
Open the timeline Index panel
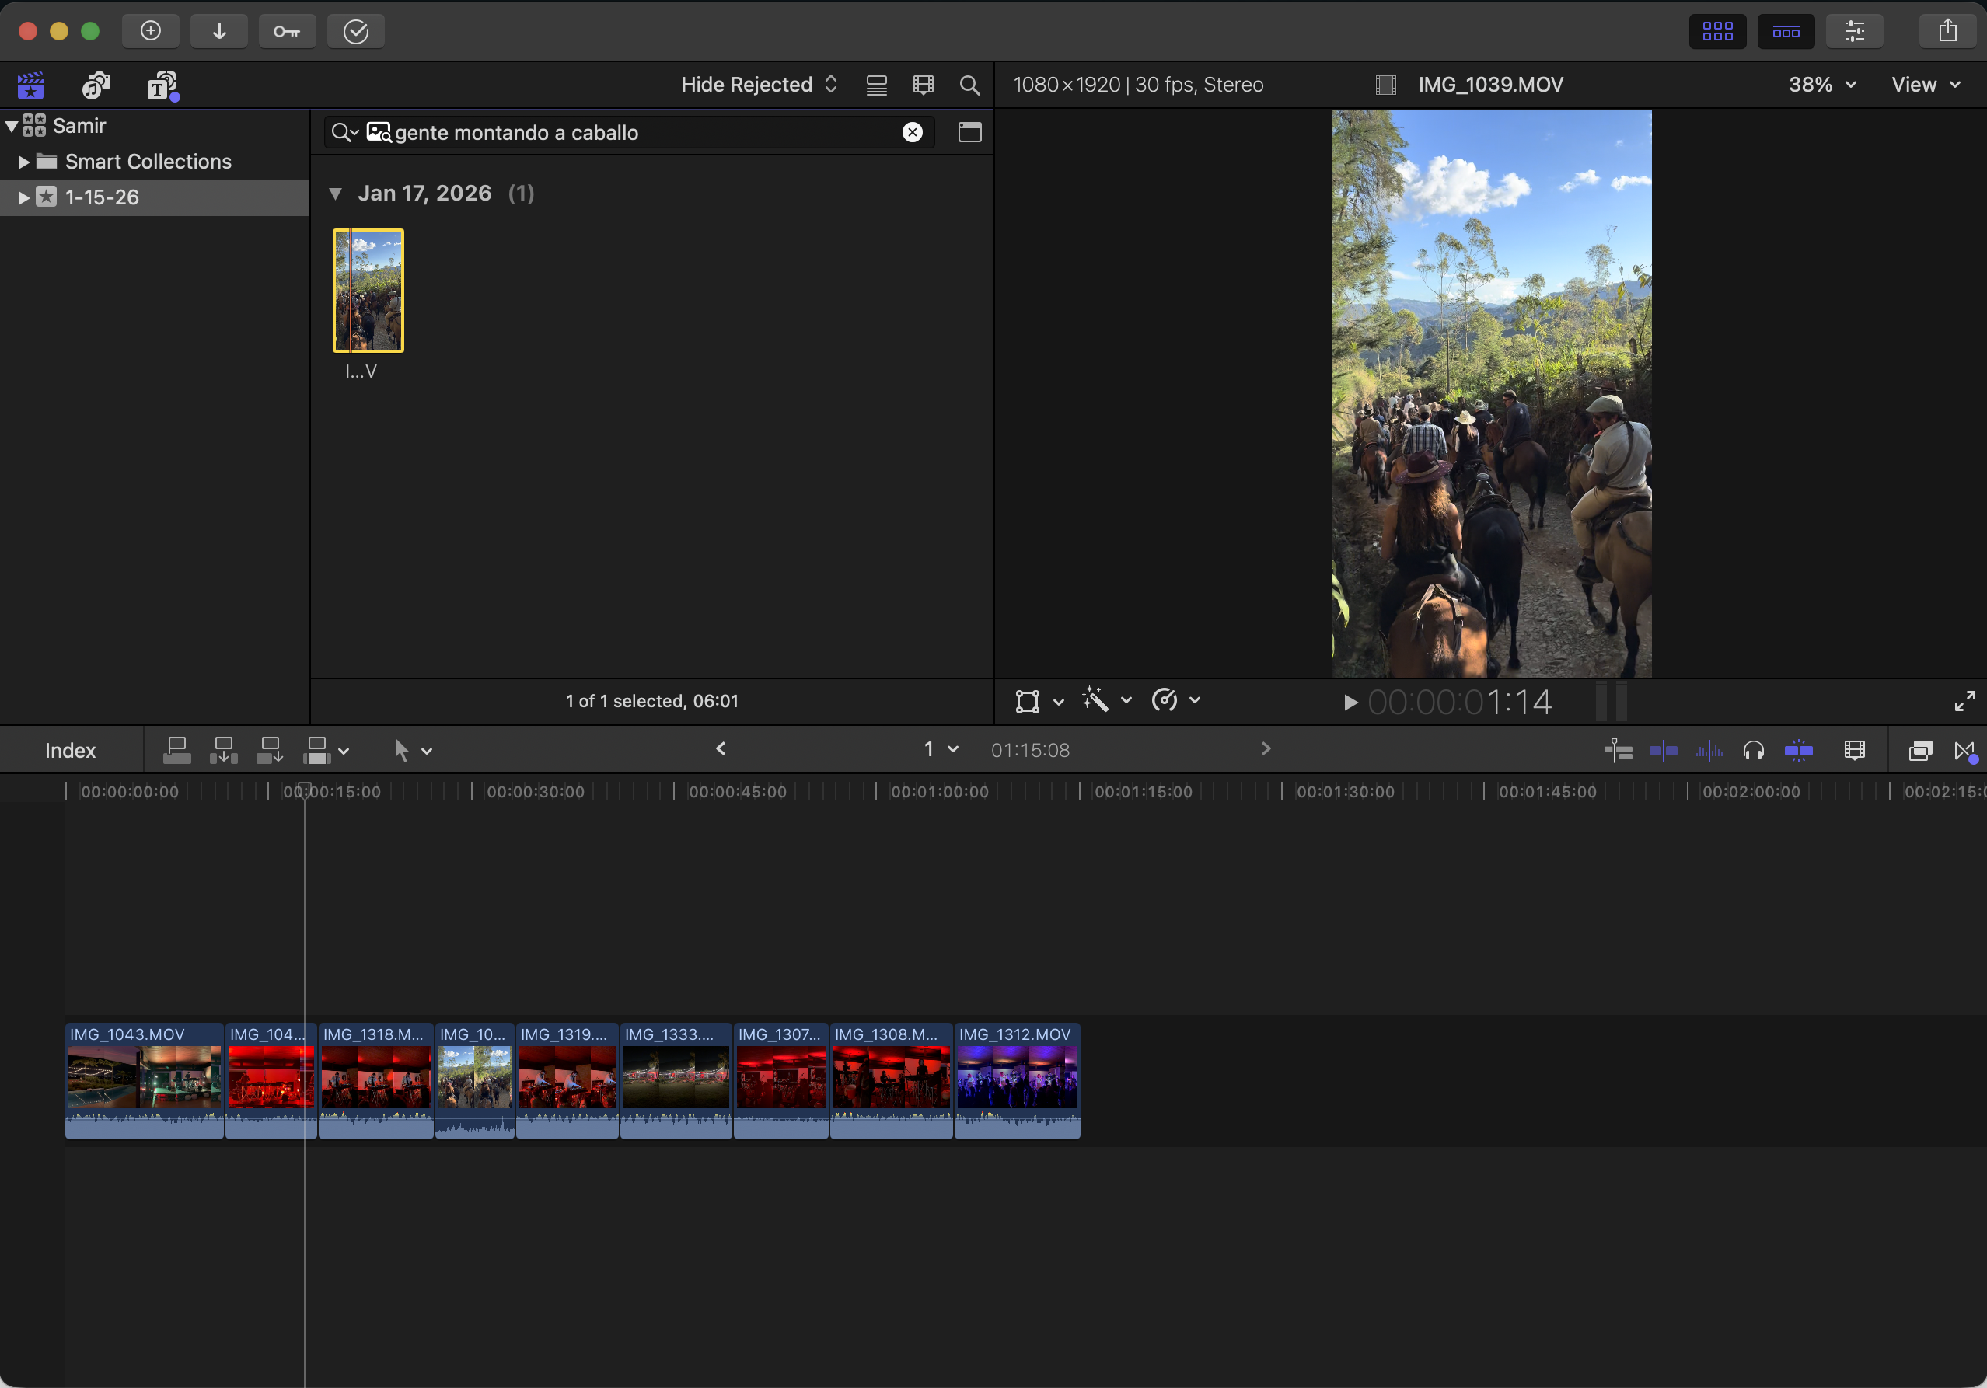point(70,750)
